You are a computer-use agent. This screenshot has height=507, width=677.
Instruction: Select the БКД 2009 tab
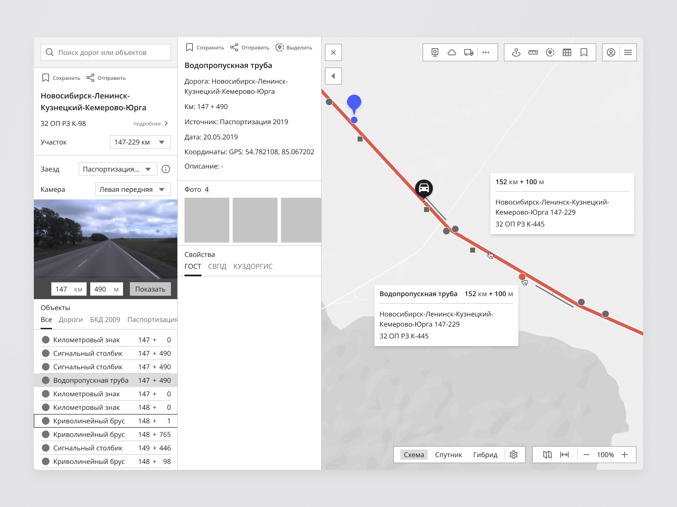(105, 320)
